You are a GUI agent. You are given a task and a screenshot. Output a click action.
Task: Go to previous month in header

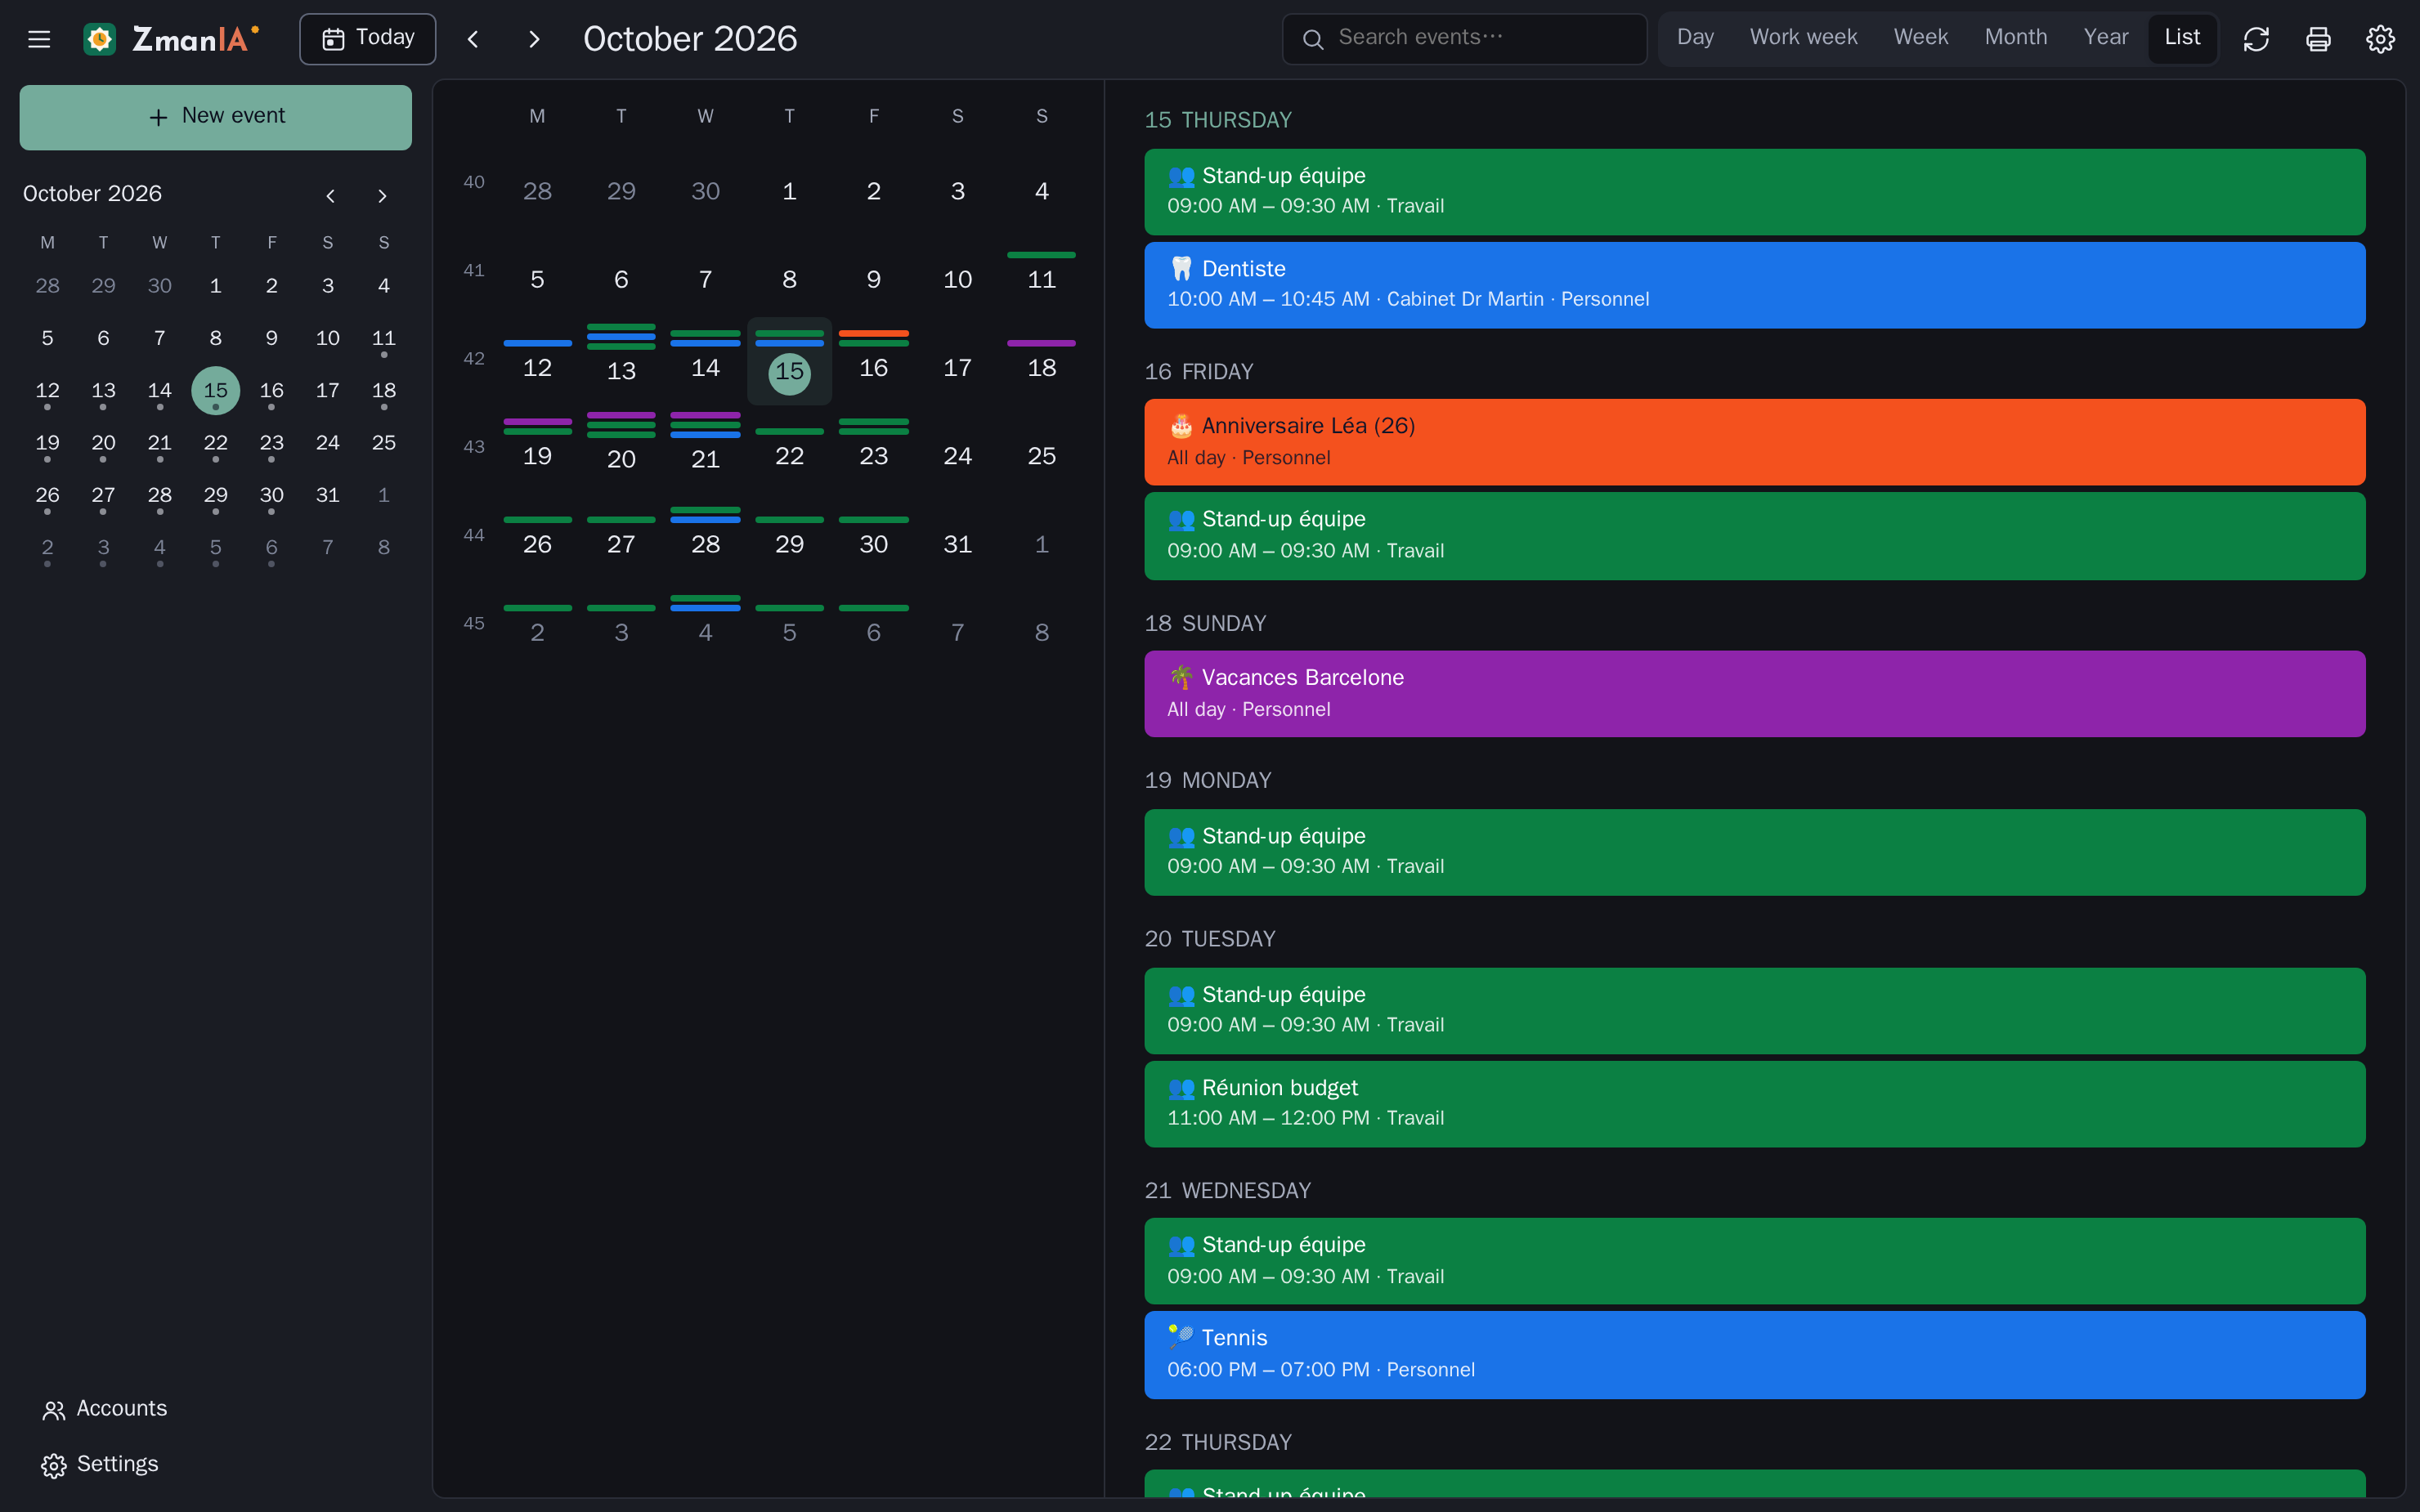474,39
